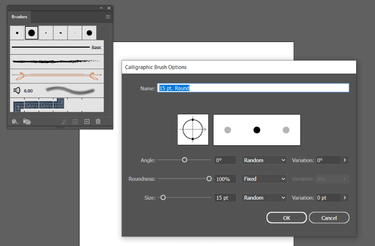The image size is (375, 246).
Task: Open the Angle Random dropdown
Action: pyautogui.click(x=264, y=160)
